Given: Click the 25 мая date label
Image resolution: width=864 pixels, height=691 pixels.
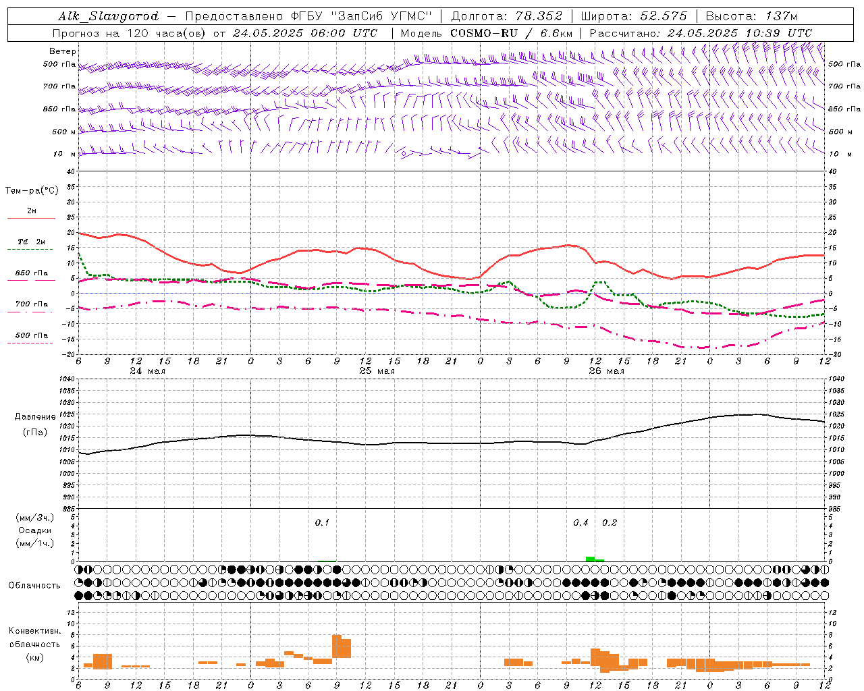Looking at the screenshot, I should click(x=377, y=371).
